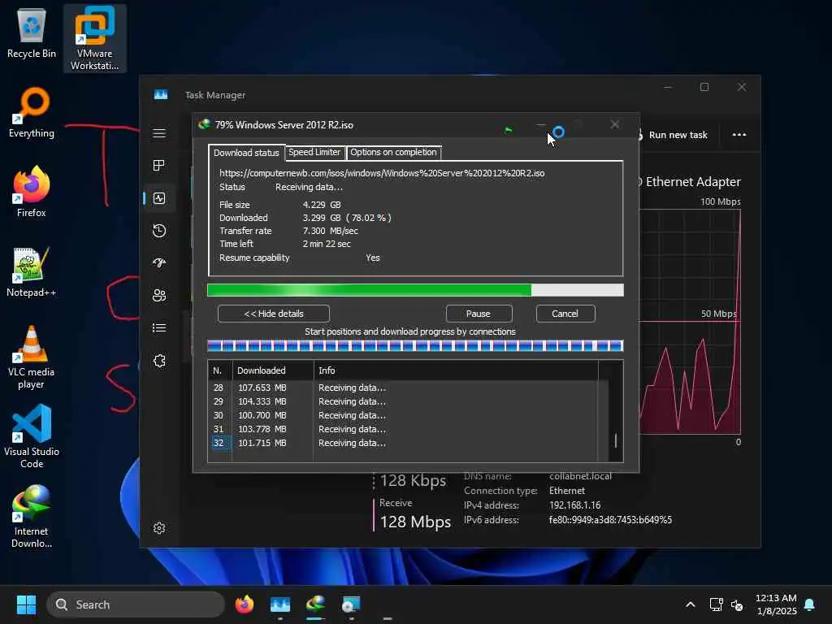The height and width of the screenshot is (624, 832).
Task: Switch to the Speed Limiter tab
Action: pyautogui.click(x=314, y=152)
